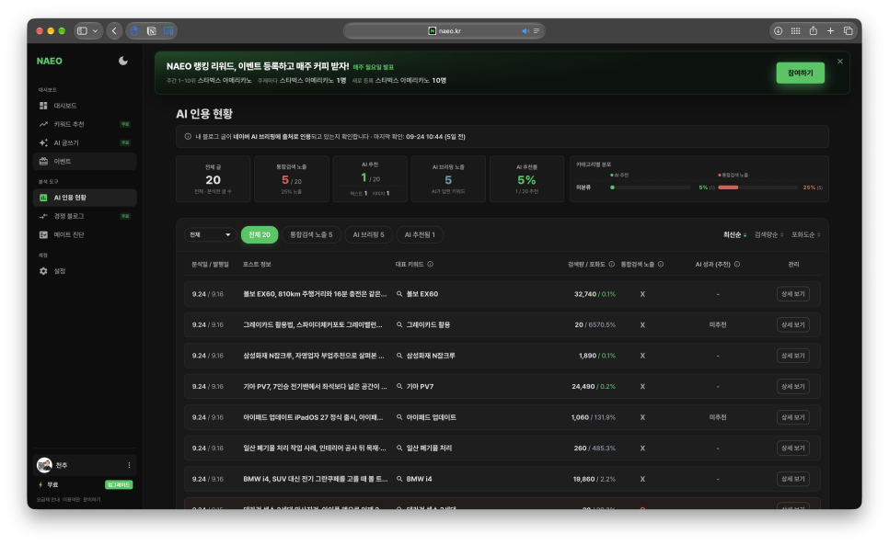Image resolution: width=889 pixels, height=545 pixels.
Task: Click the green AI 추천 progress bar
Action: tap(651, 187)
